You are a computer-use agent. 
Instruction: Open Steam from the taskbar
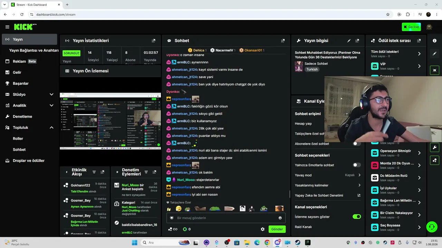(x=298, y=242)
